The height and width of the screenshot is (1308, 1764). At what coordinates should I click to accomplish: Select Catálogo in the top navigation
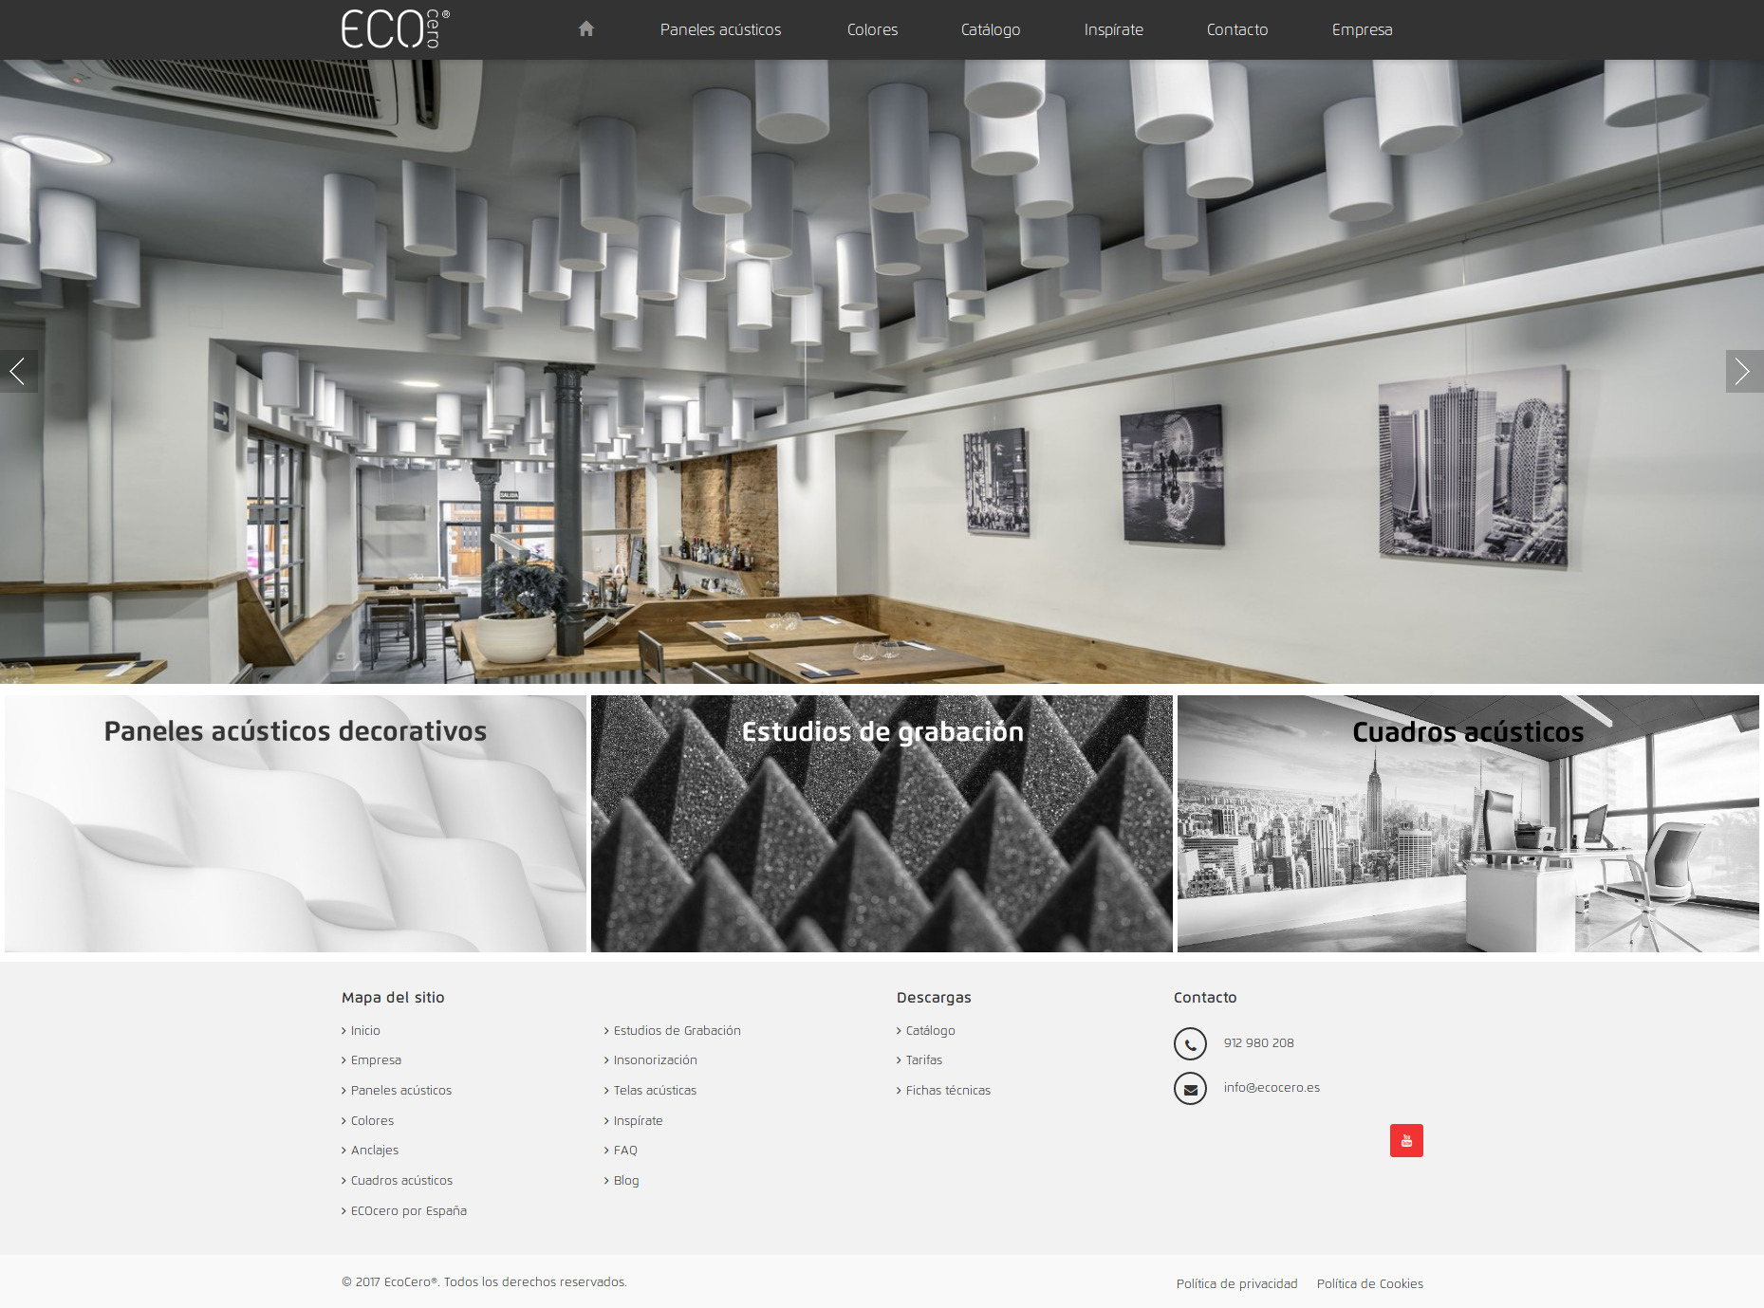click(990, 29)
